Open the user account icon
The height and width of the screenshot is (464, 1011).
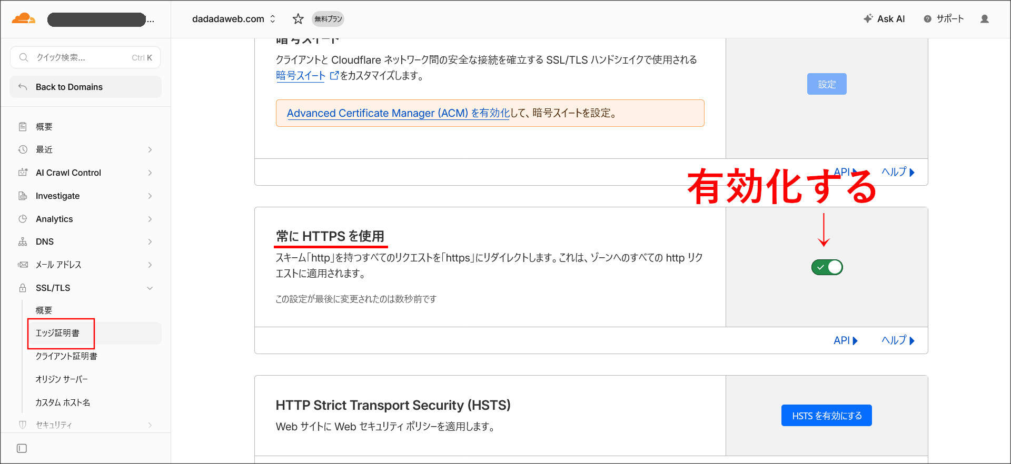[985, 19]
